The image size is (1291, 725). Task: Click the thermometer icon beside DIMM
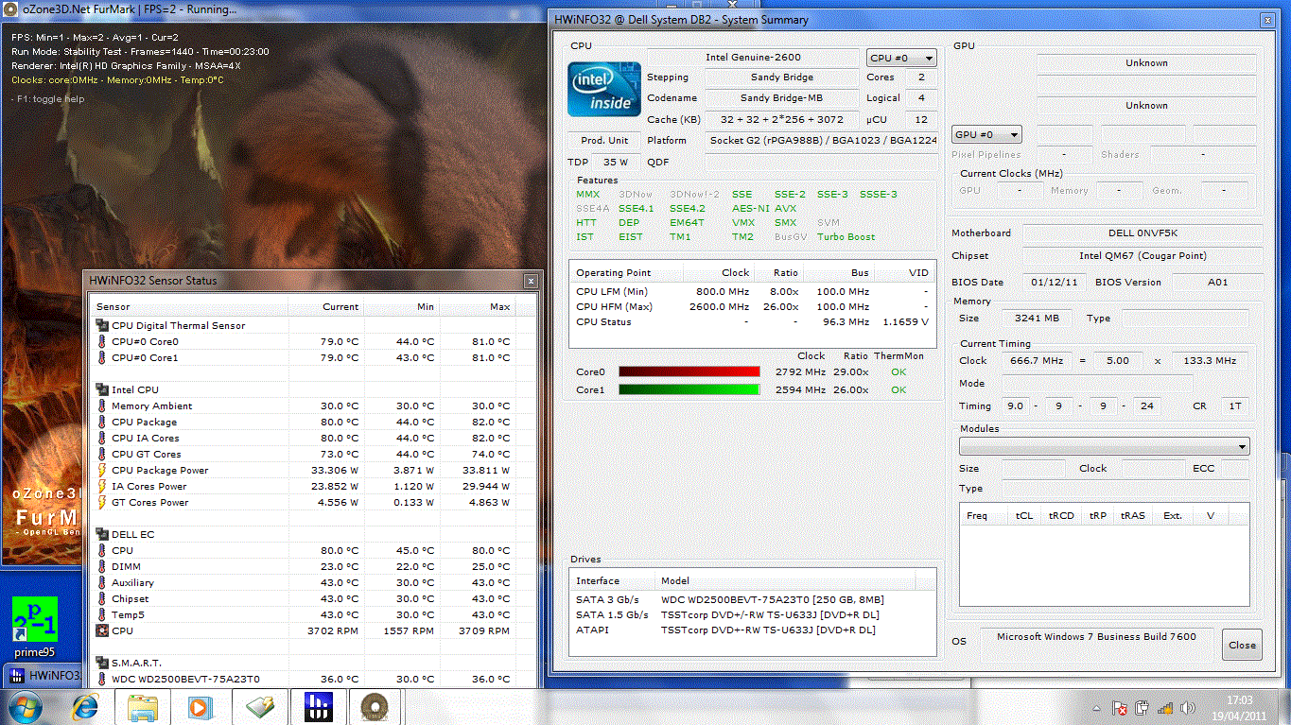[x=102, y=567]
